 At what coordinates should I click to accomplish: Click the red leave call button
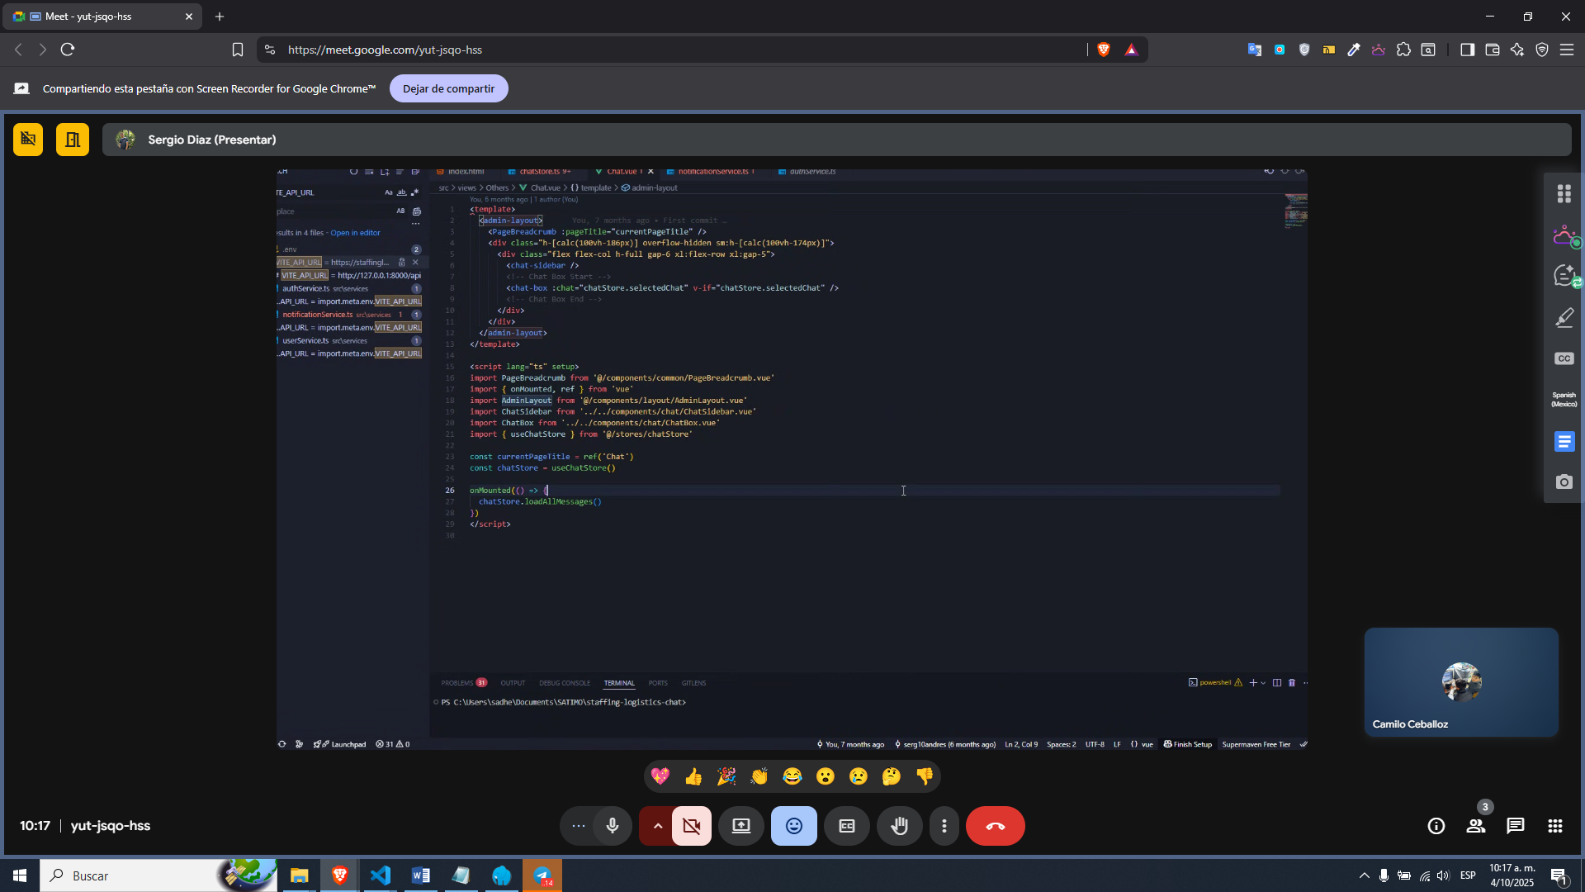point(995,826)
